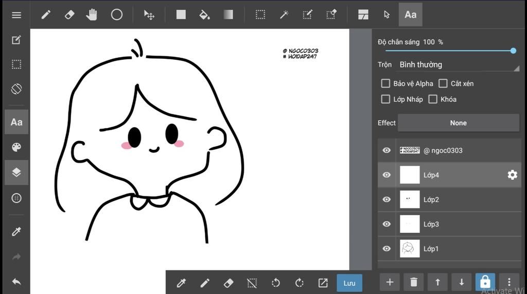
Task: Toggle the layer lock button
Action: (485, 282)
